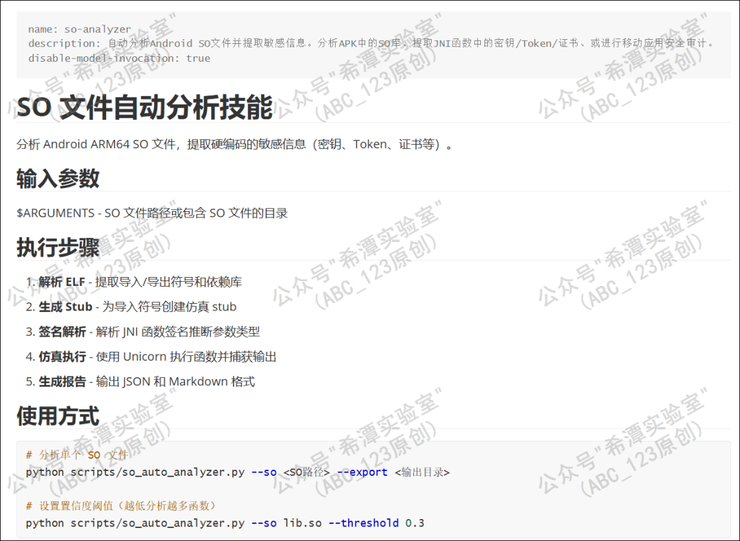Image resolution: width=740 pixels, height=541 pixels.
Task: Click the comment 设置置信度阈值
Action: coord(121,506)
